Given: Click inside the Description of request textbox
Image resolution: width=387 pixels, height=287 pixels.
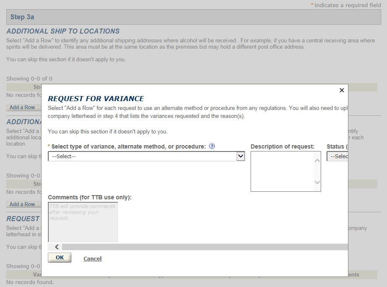Looking at the screenshot, I should [x=282, y=171].
